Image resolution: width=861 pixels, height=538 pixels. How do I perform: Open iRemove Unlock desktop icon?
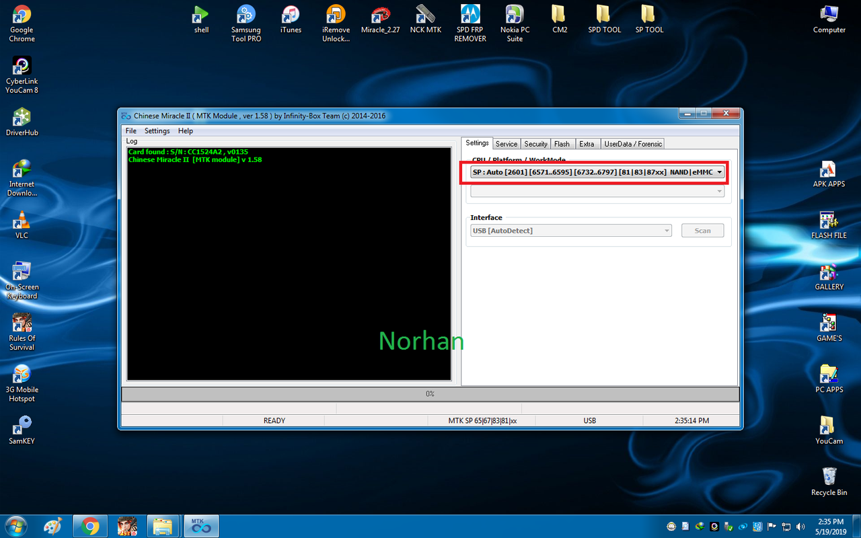[x=336, y=24]
